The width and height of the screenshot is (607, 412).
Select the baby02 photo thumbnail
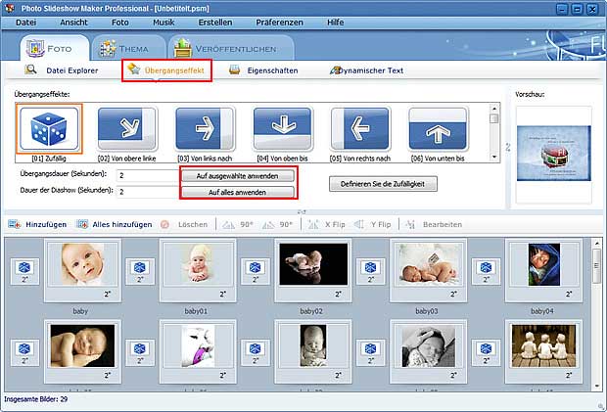pos(313,270)
